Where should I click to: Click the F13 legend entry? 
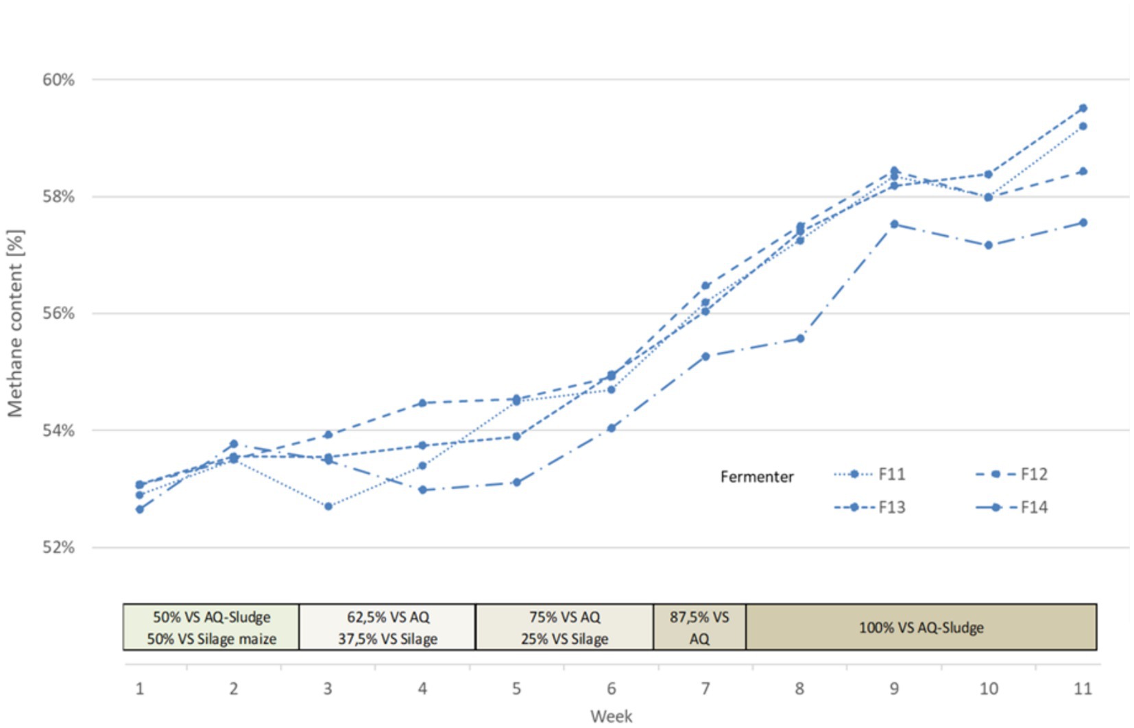click(869, 507)
